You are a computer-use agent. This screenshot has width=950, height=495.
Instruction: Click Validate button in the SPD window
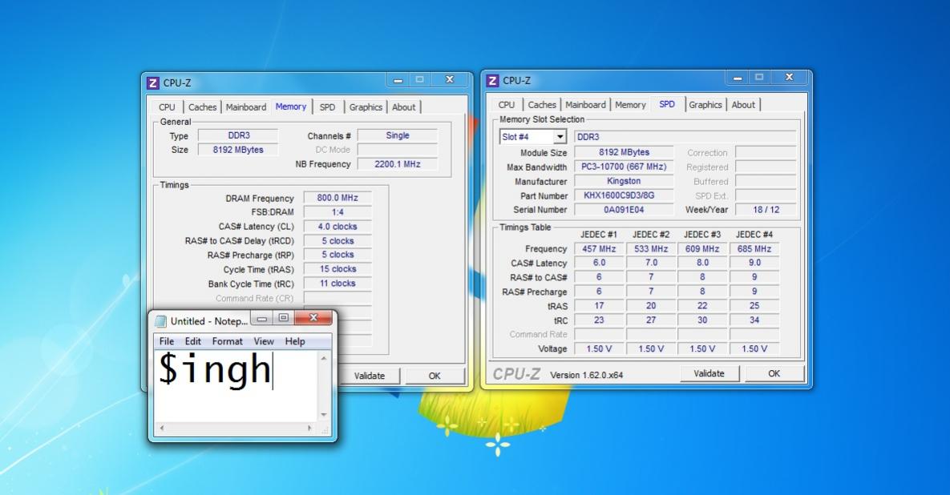click(709, 373)
